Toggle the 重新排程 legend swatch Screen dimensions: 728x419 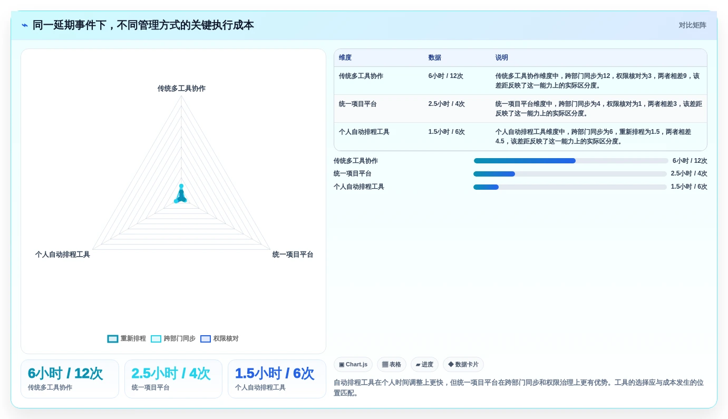(x=113, y=339)
